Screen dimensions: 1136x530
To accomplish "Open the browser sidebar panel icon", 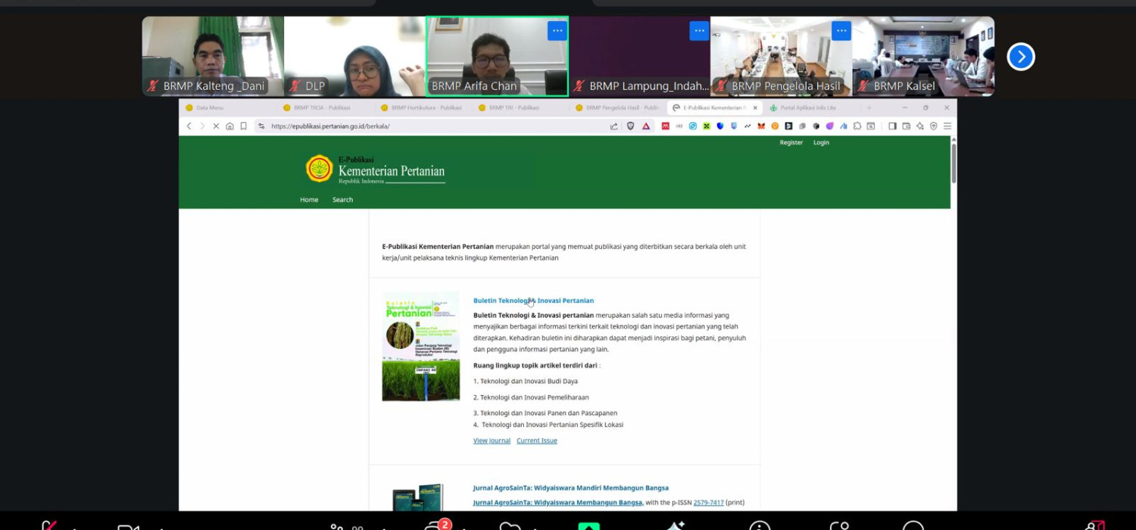I will [892, 126].
